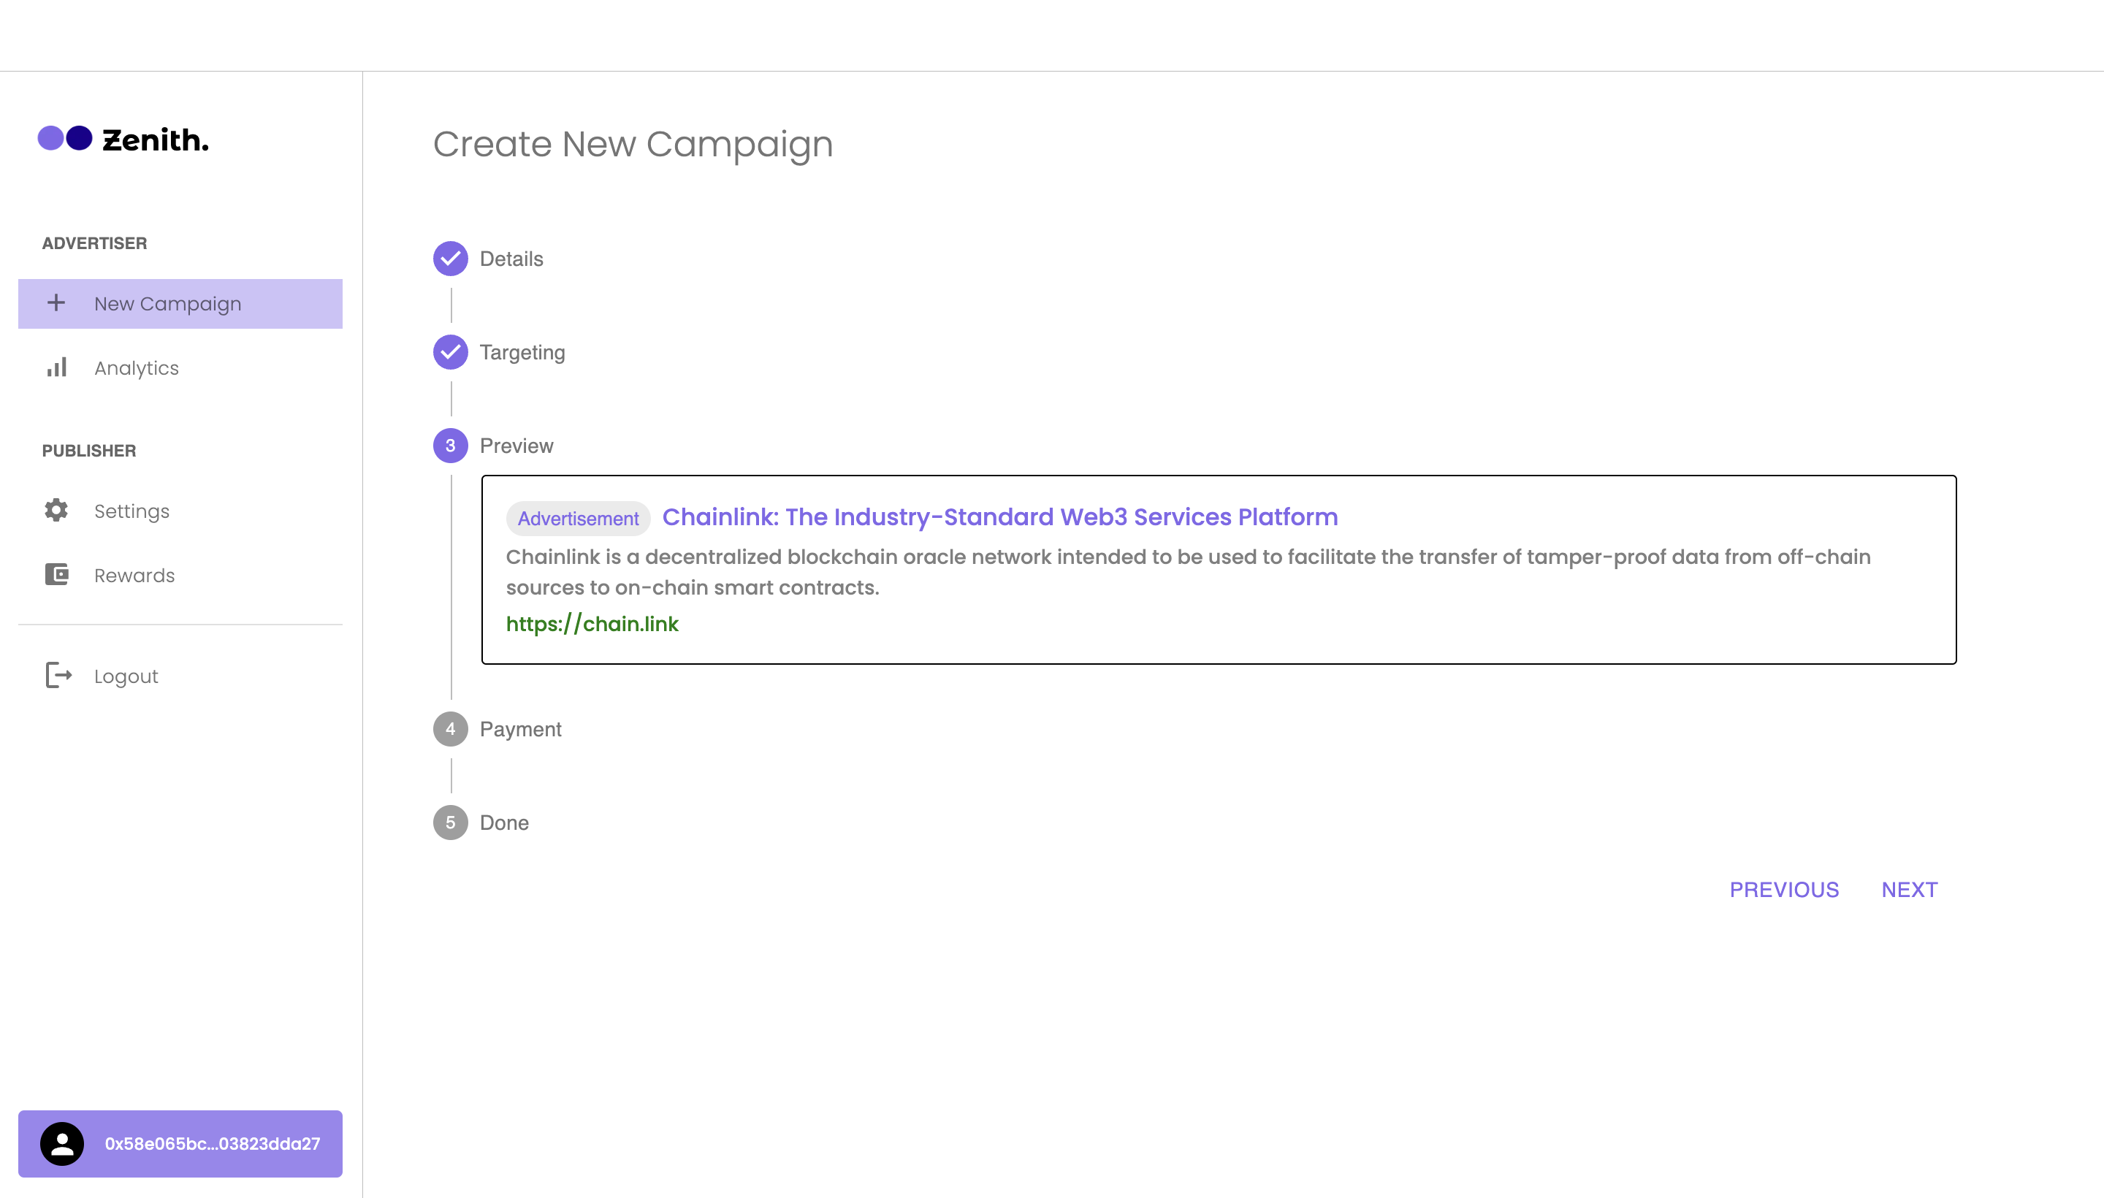
Task: Jump to the Done step number 5
Action: tap(450, 822)
